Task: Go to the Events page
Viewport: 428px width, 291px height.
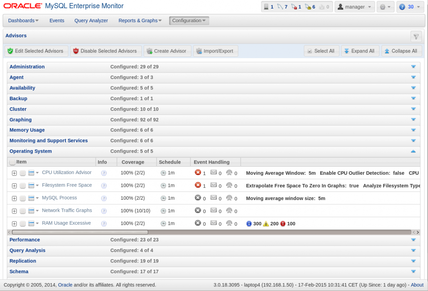Action: click(x=57, y=21)
